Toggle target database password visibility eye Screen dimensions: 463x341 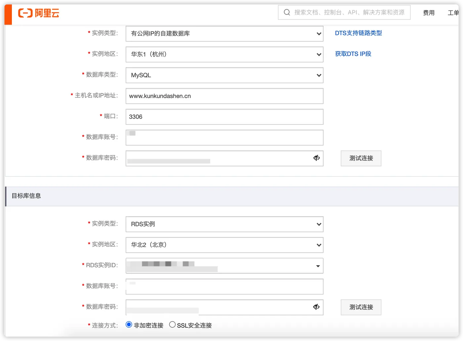click(316, 307)
